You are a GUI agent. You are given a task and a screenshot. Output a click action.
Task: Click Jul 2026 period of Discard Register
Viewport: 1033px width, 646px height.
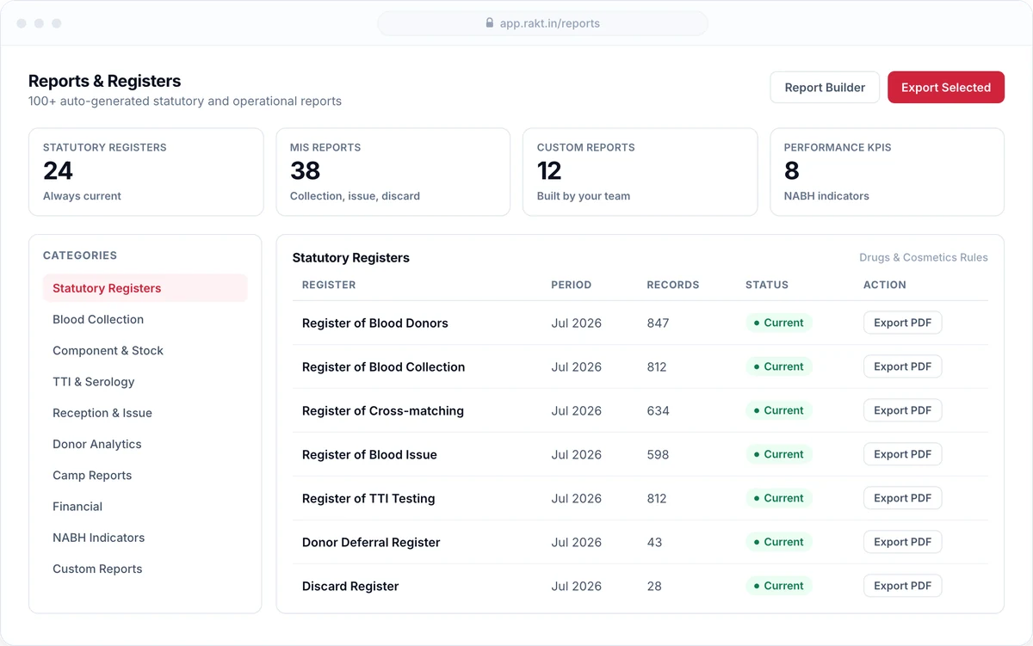click(577, 587)
